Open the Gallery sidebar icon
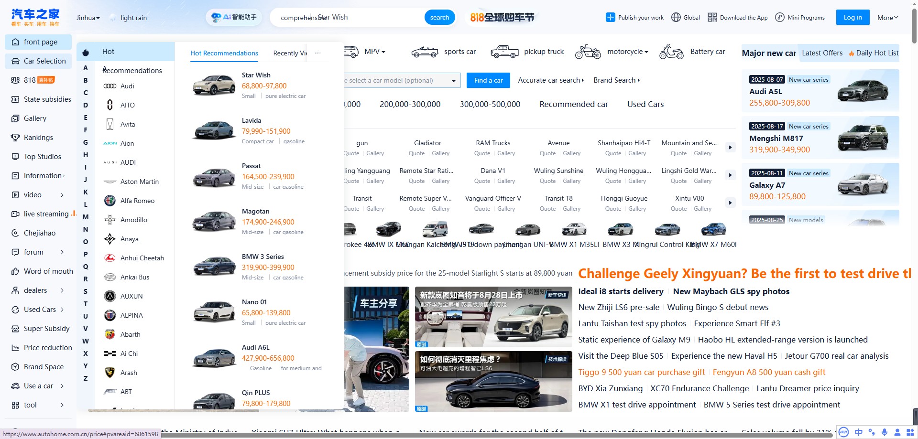Screen dimensions: 918x439 click(15, 118)
